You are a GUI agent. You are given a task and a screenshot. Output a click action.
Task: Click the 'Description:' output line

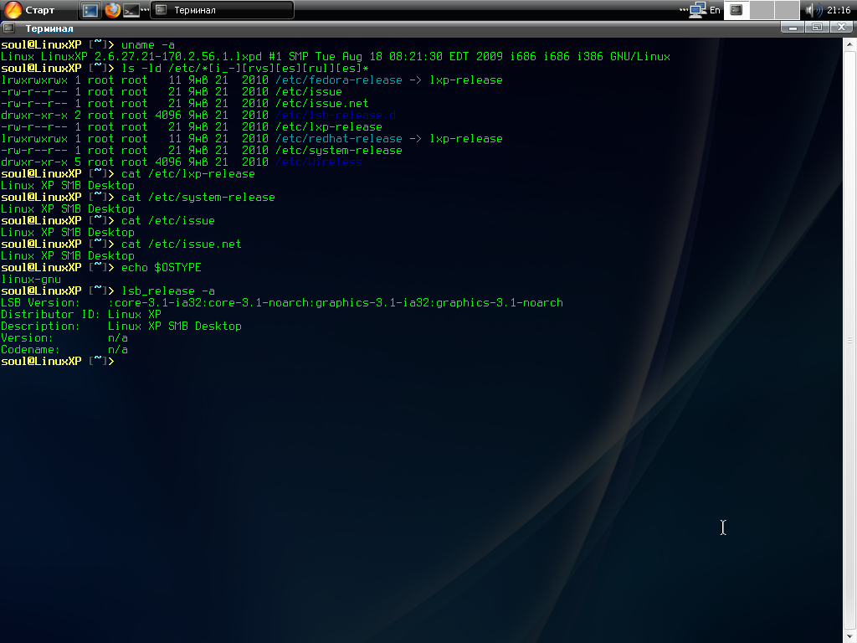121,327
